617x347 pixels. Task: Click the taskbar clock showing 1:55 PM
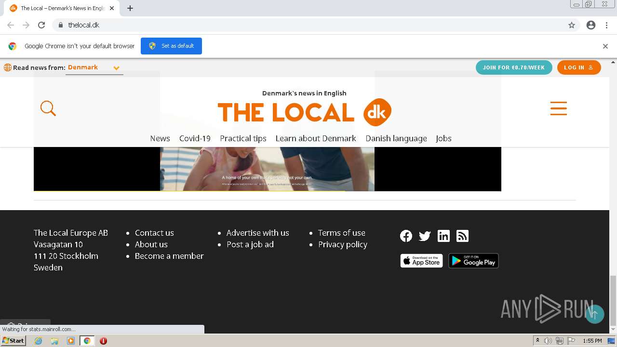click(592, 341)
